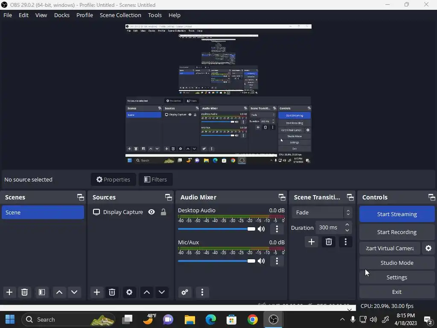Viewport: 437px width, 328px height.
Task: Click the taskbar Search box
Action: [x=69, y=319]
